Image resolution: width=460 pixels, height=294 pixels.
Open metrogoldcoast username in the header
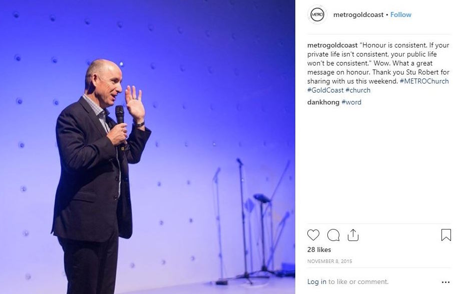(358, 14)
